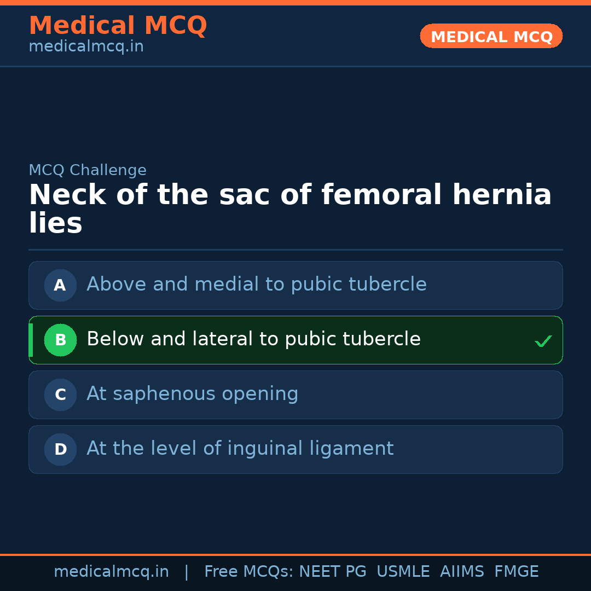Screen dimensions: 591x591
Task: Click the letter D circle badge
Action: pos(60,449)
